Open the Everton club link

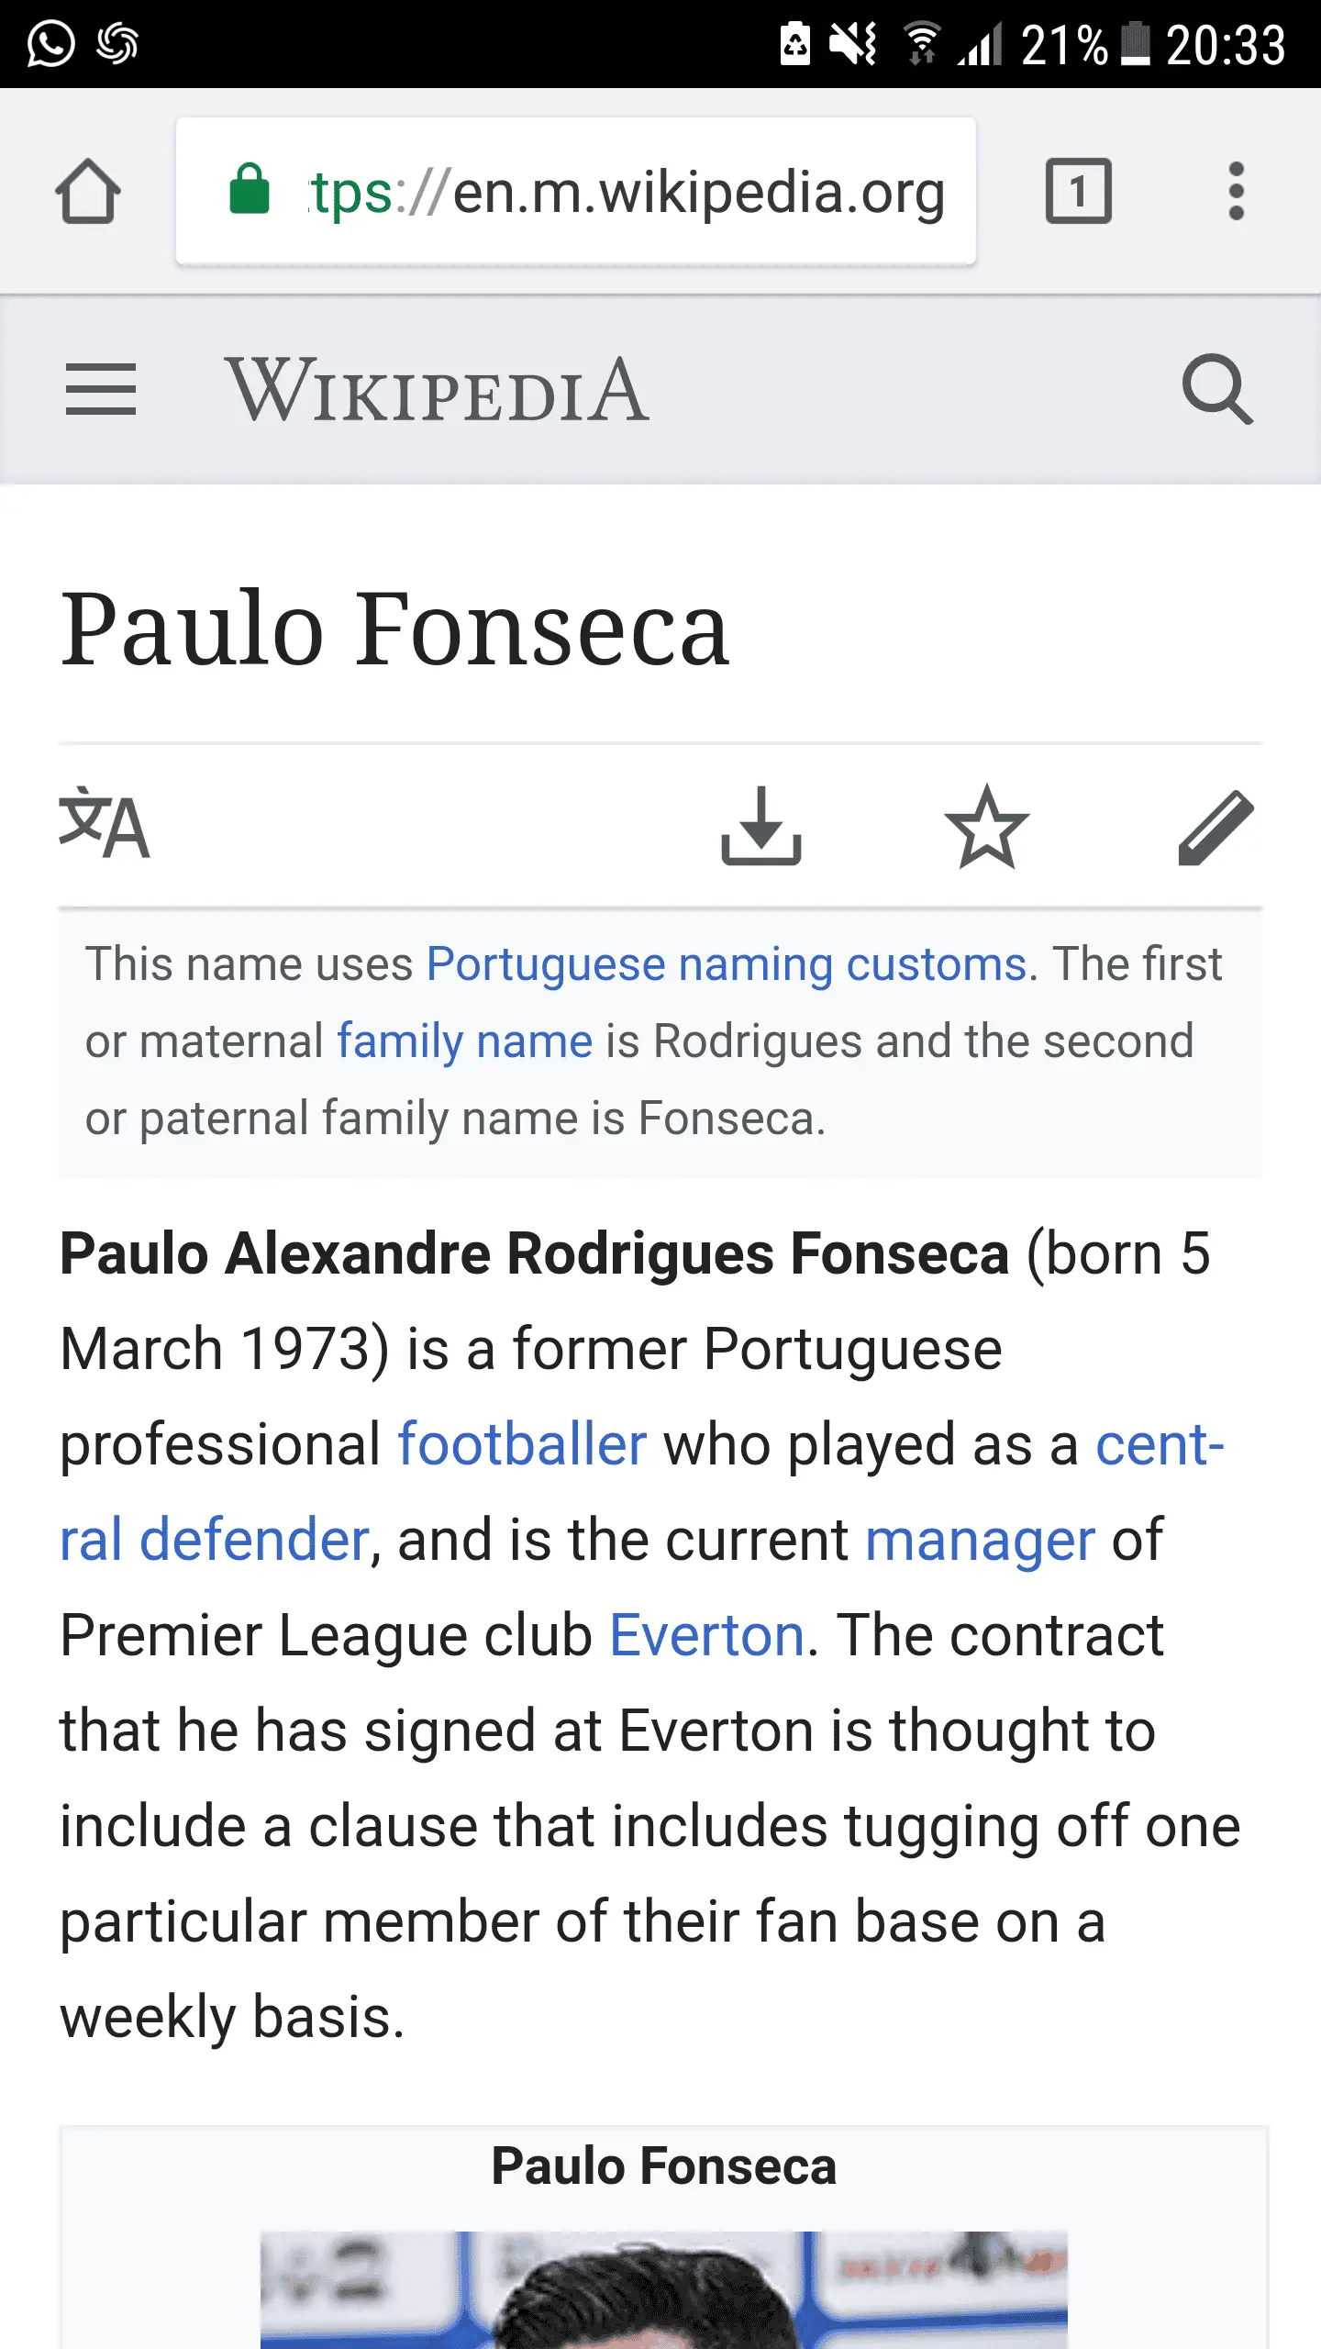[x=706, y=1635]
